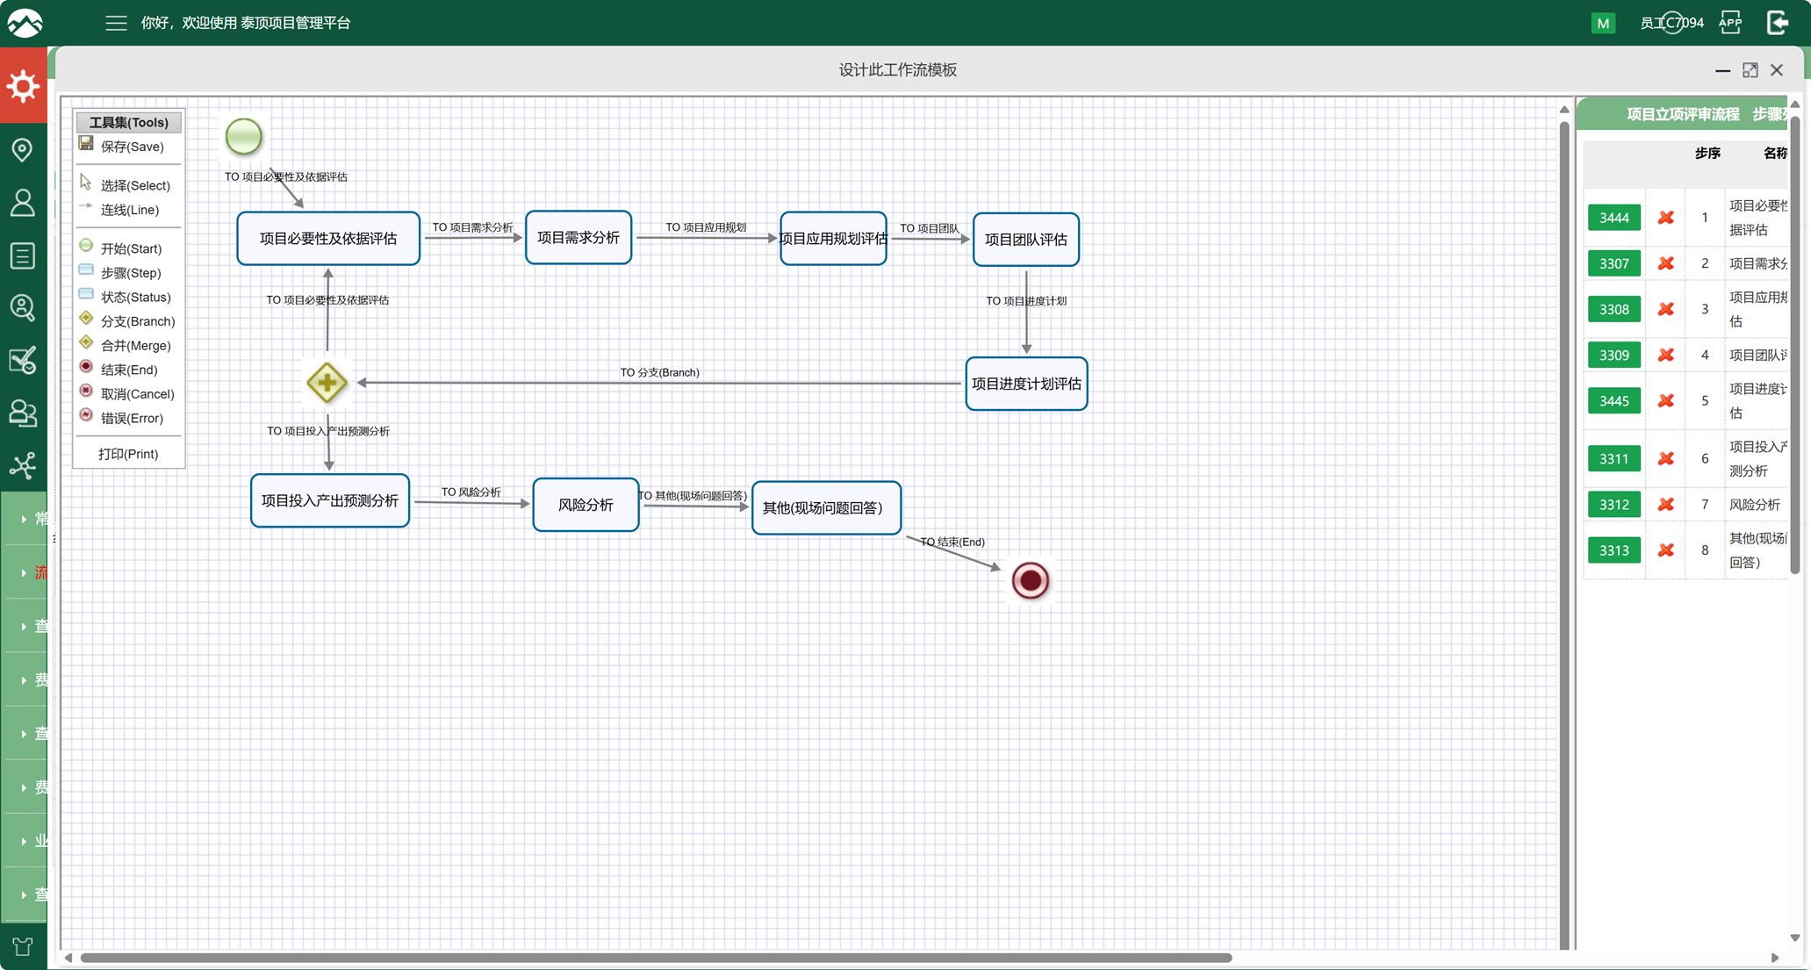
Task: Click the Branch(分支) node icon
Action: 88,320
